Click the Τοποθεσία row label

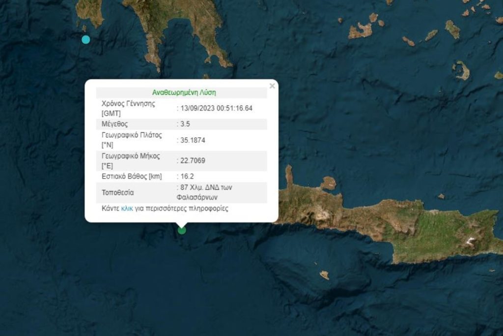click(x=117, y=193)
